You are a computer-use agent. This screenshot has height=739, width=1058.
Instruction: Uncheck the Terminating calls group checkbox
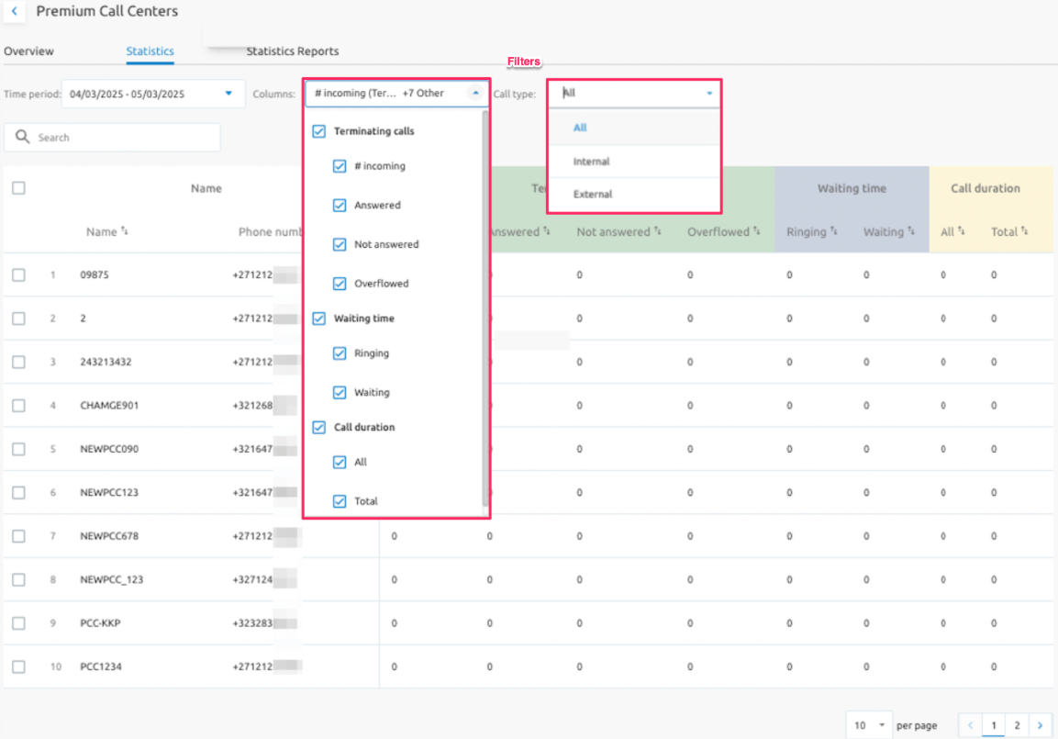click(x=319, y=131)
